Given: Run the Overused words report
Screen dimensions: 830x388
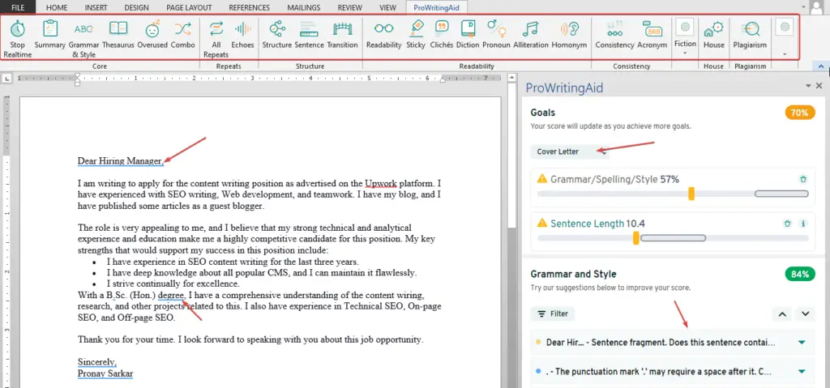Looking at the screenshot, I should click(152, 36).
